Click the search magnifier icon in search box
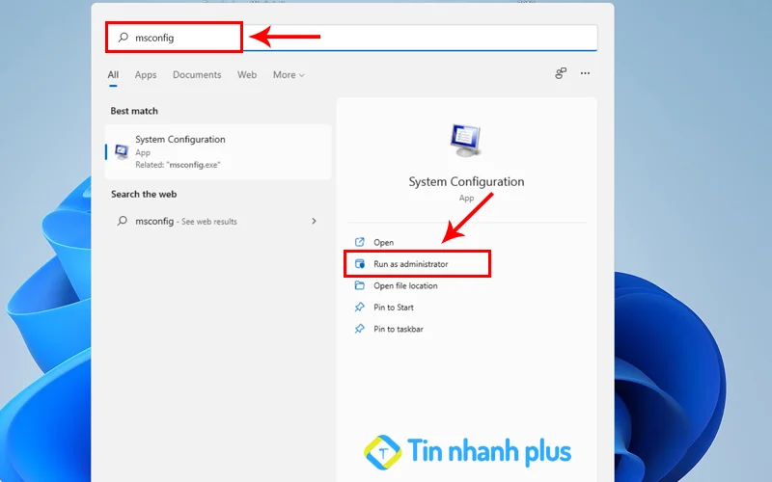The width and height of the screenshot is (772, 482). (x=124, y=37)
